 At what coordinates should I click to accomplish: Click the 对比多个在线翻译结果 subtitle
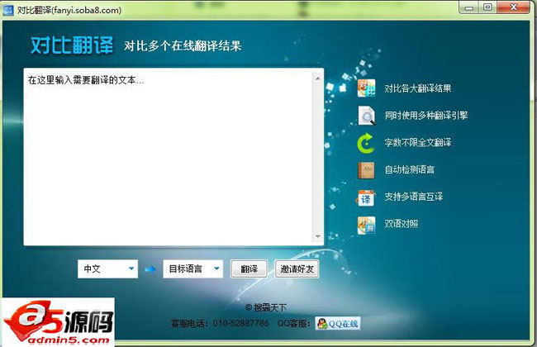click(183, 46)
